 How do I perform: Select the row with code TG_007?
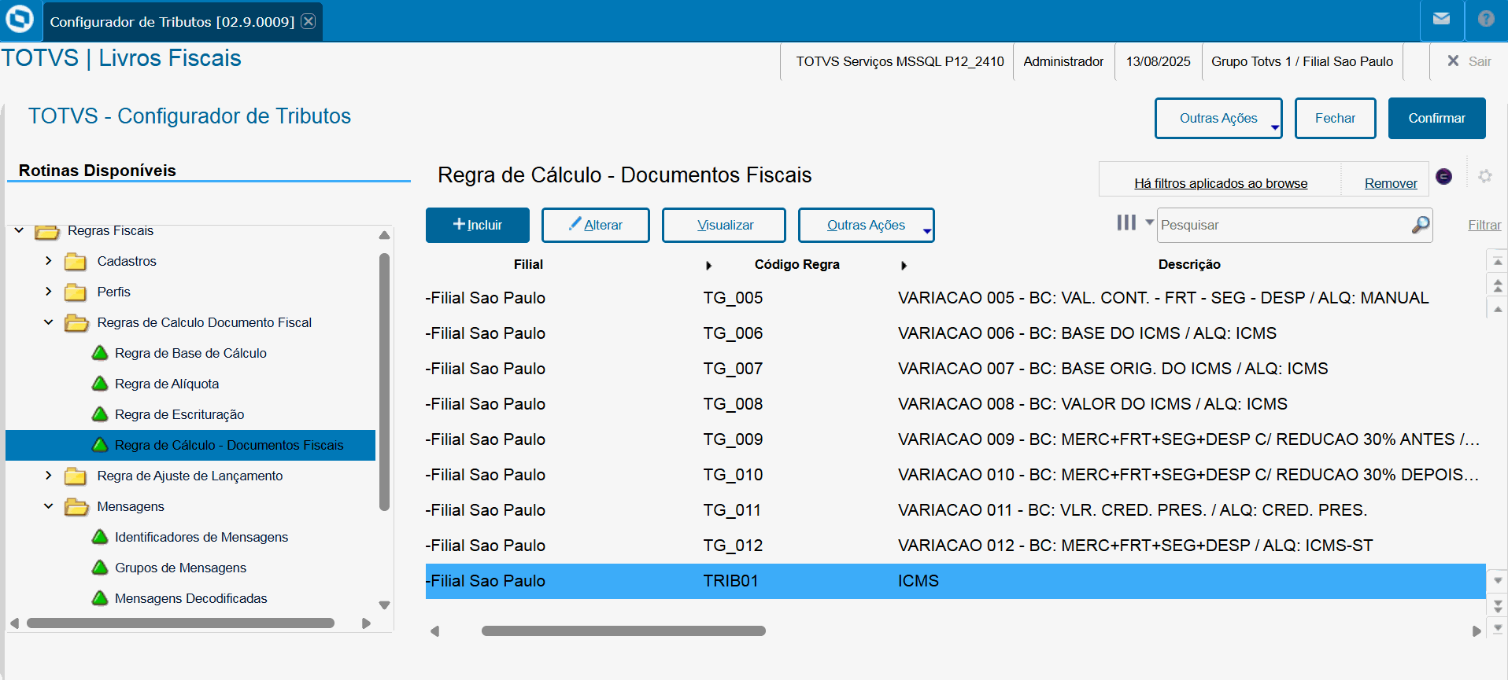[x=955, y=369]
